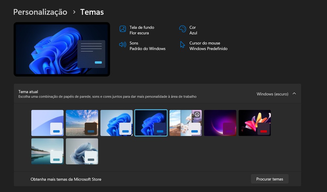
Task: Collapse the Tema atual section using the chevron
Action: pyautogui.click(x=294, y=94)
